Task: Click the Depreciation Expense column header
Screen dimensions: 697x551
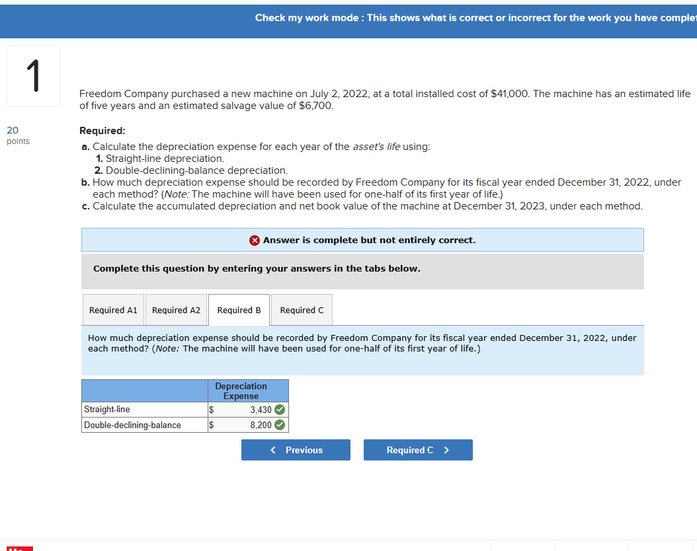Action: [247, 390]
